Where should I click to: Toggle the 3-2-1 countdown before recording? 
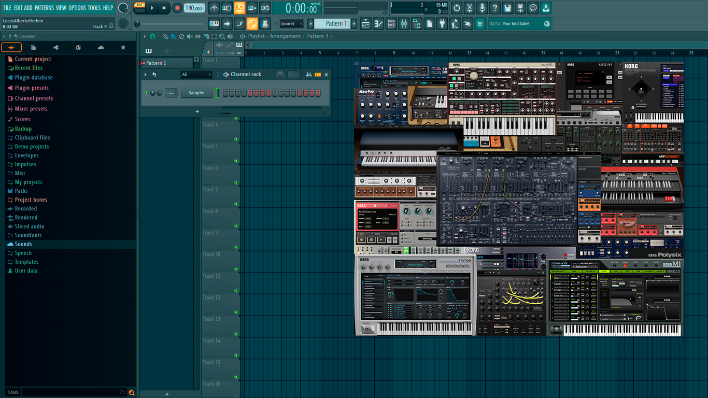[239, 8]
